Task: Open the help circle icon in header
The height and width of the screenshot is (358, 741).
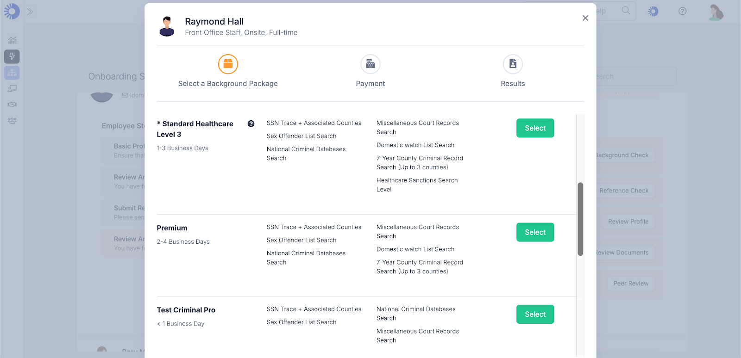Action: (x=682, y=11)
